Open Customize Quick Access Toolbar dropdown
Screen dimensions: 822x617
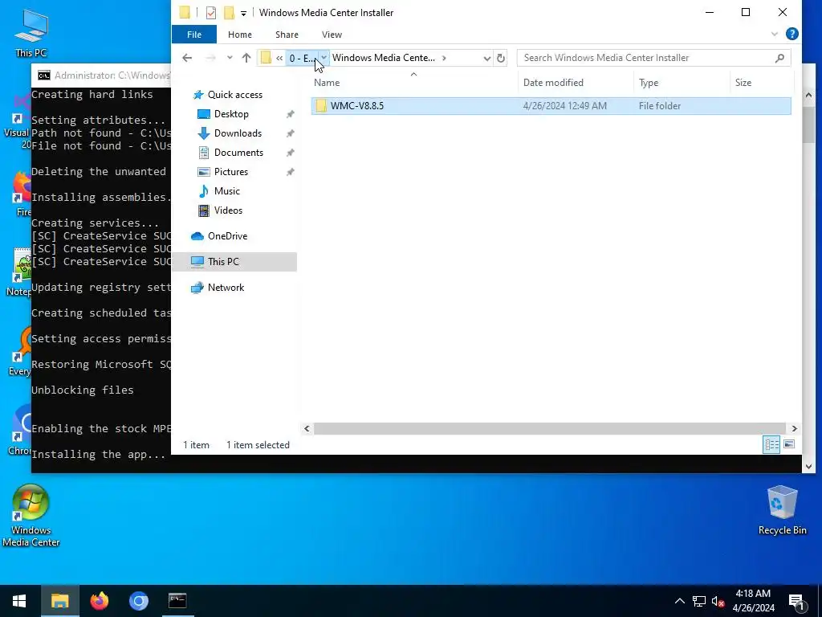click(243, 13)
